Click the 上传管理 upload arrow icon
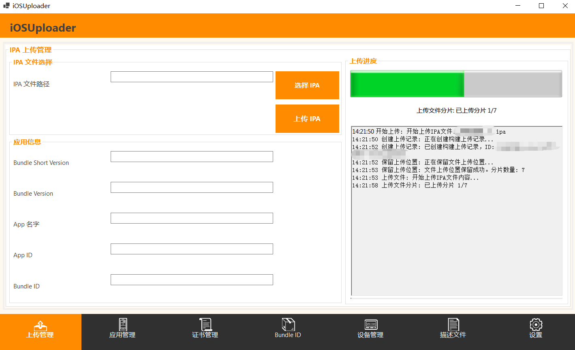This screenshot has height=350, width=575. tap(41, 324)
